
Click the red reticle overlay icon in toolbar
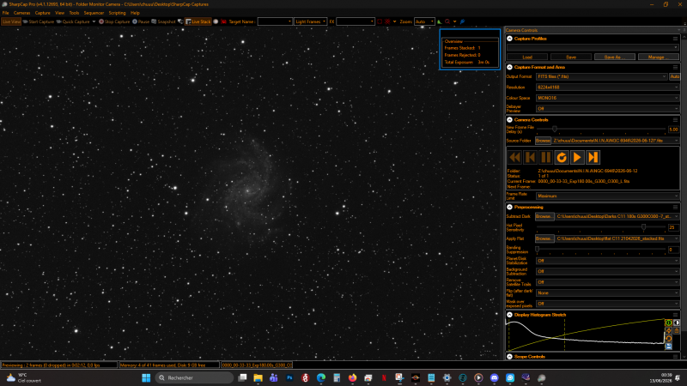pyautogui.click(x=388, y=21)
